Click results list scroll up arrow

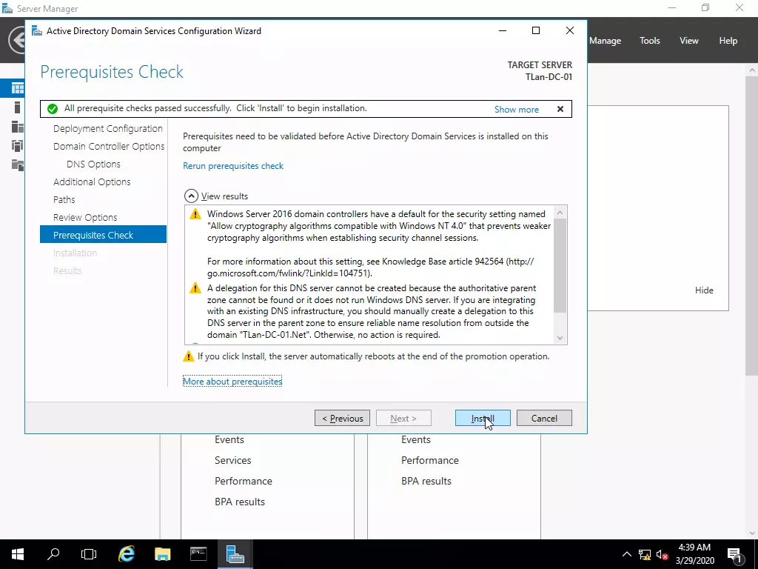point(560,213)
